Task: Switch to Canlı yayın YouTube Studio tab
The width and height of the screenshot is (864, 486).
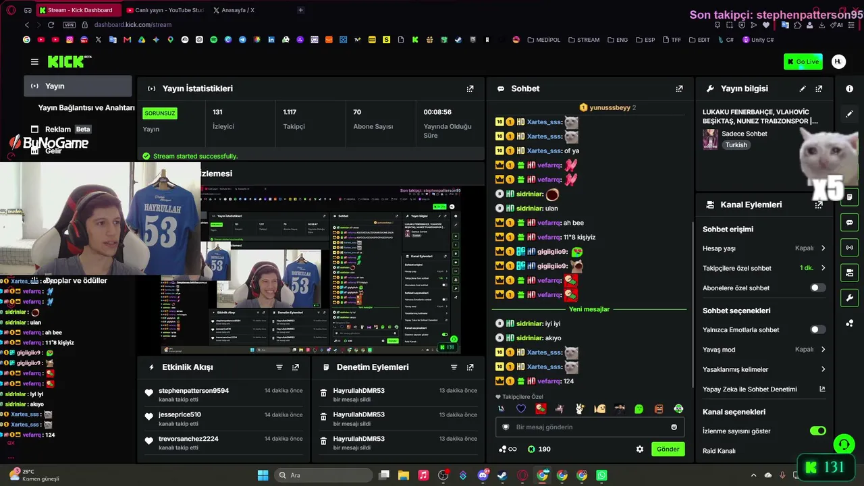Action: point(165,10)
